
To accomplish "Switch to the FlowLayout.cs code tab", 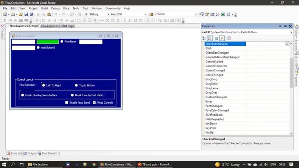I will pyautogui.click(x=50, y=26).
